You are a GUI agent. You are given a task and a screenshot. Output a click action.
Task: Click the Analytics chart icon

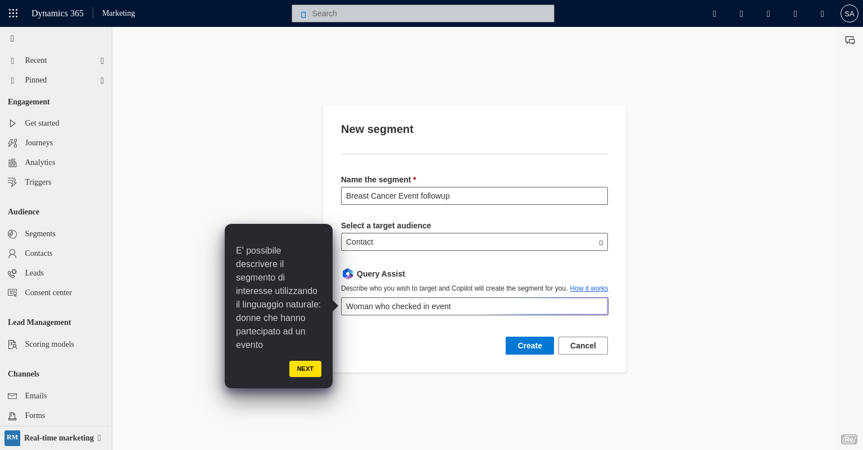click(x=12, y=163)
